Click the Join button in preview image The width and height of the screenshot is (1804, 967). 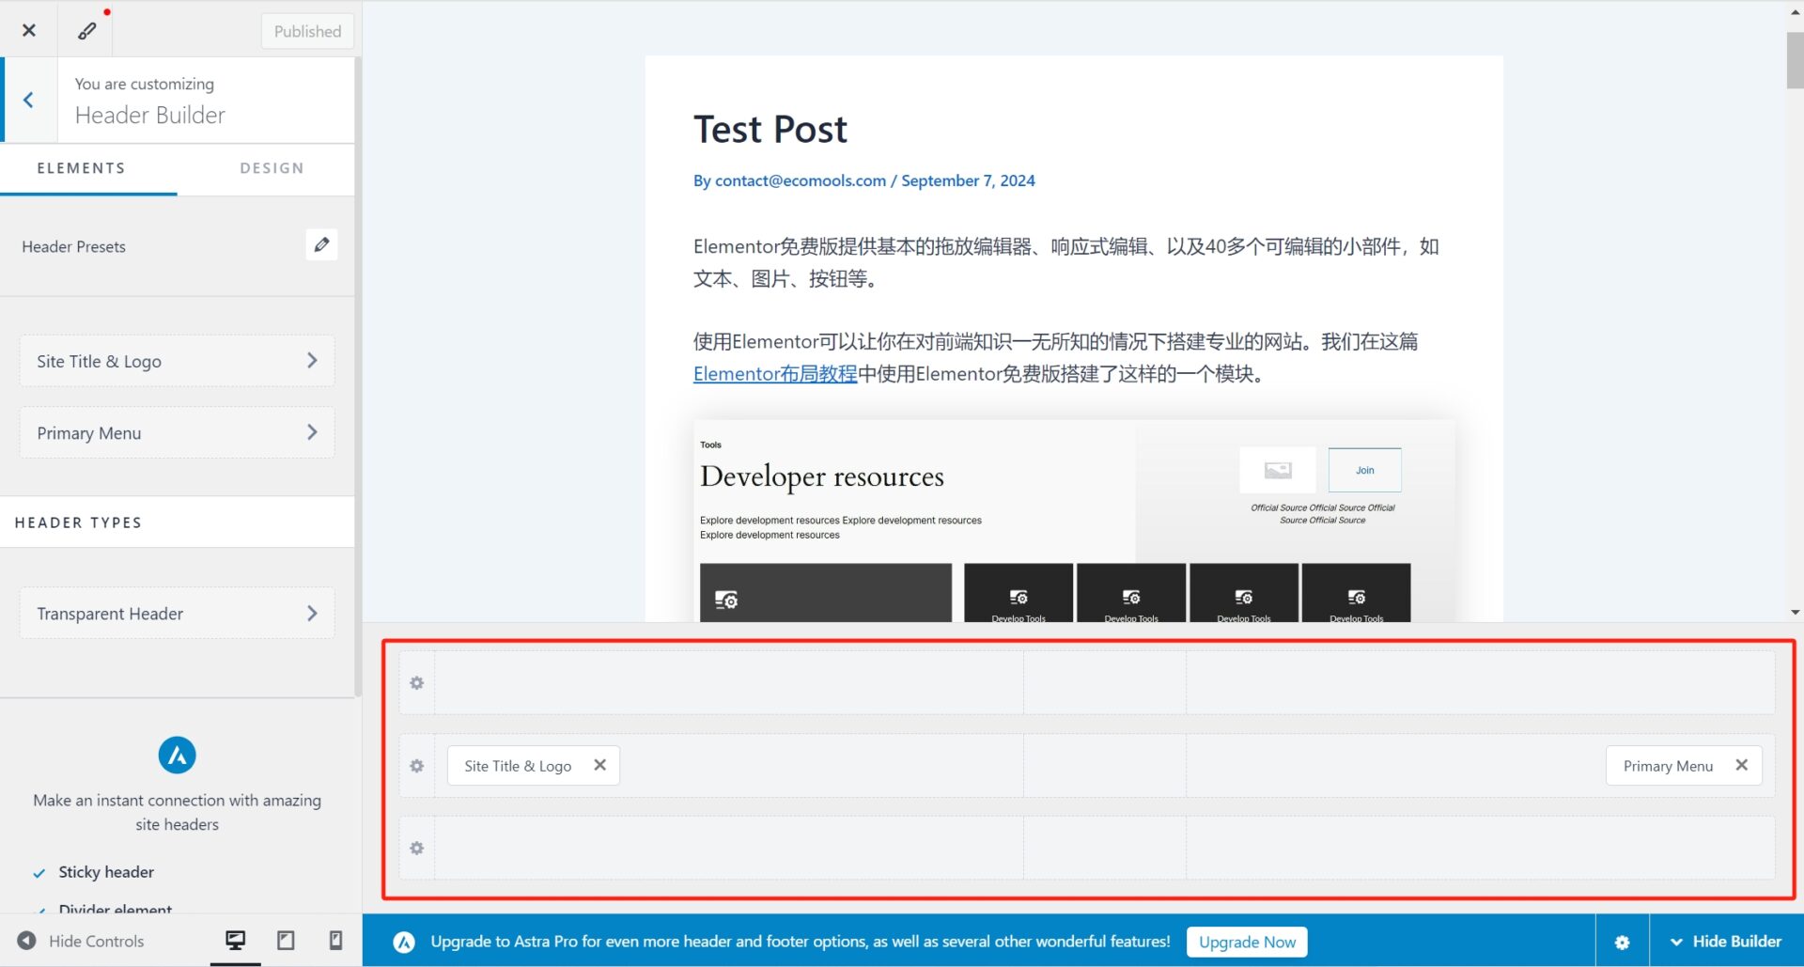[1364, 470]
